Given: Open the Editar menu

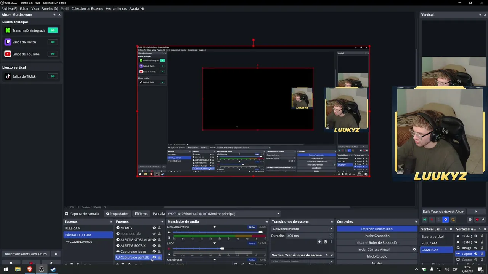Looking at the screenshot, I should coord(24,8).
